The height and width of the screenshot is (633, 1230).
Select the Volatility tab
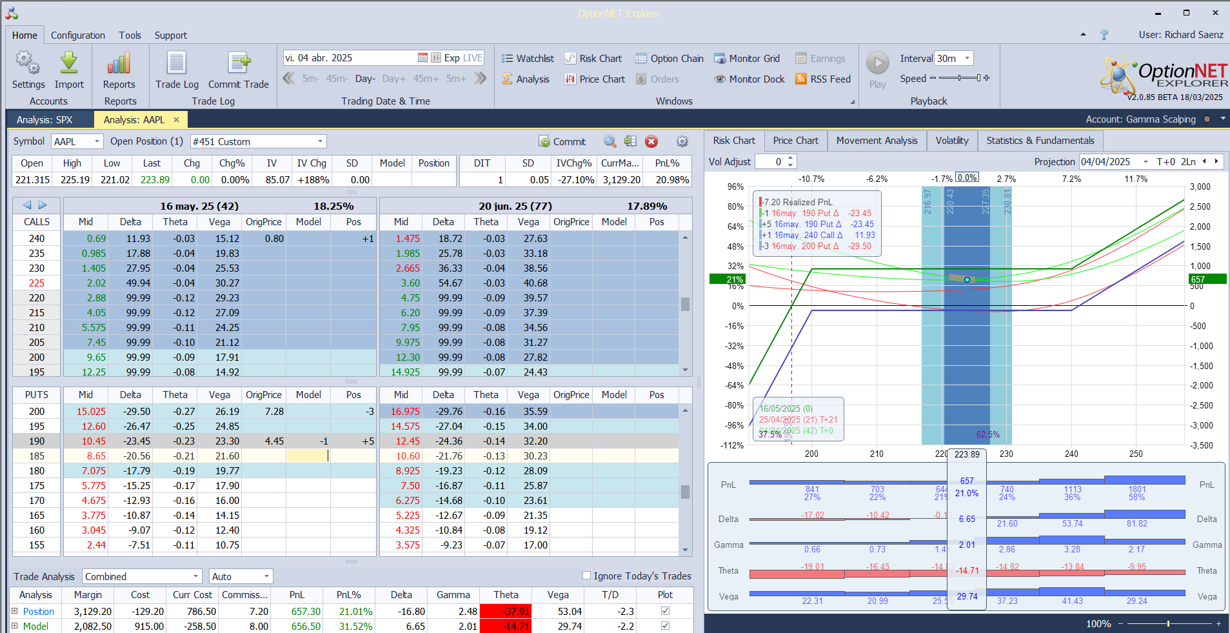[x=952, y=141]
